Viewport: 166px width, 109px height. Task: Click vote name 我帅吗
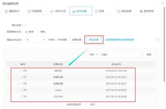(x=58, y=71)
